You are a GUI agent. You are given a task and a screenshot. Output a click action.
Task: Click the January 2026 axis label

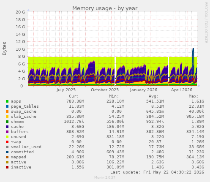coord(143,90)
